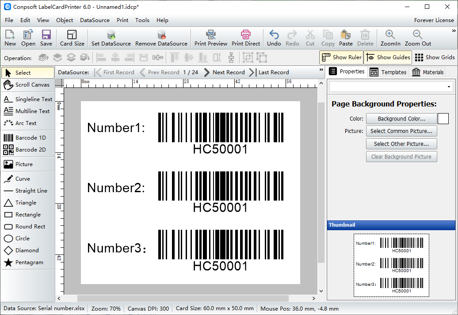Open the DataSource menu
The height and width of the screenshot is (315, 458).
[95, 20]
